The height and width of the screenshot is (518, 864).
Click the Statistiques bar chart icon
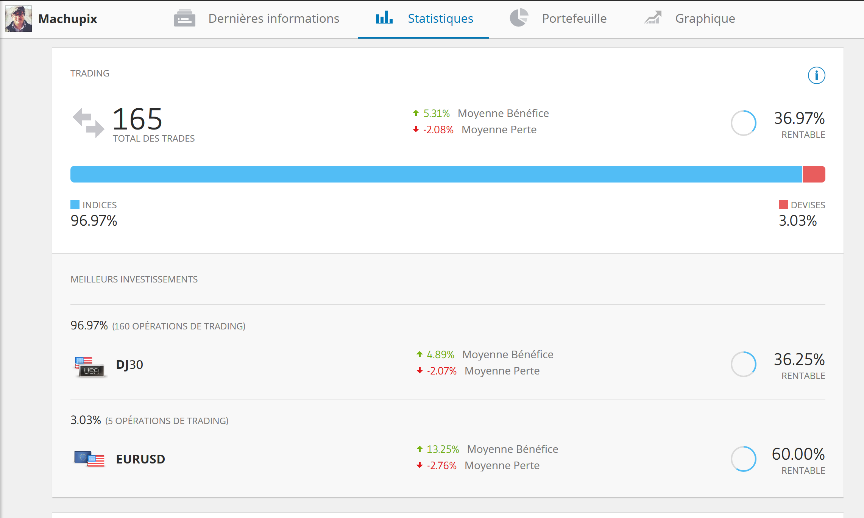384,18
